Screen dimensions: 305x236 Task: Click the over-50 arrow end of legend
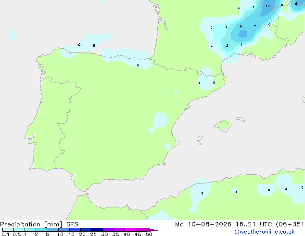(x=152, y=230)
